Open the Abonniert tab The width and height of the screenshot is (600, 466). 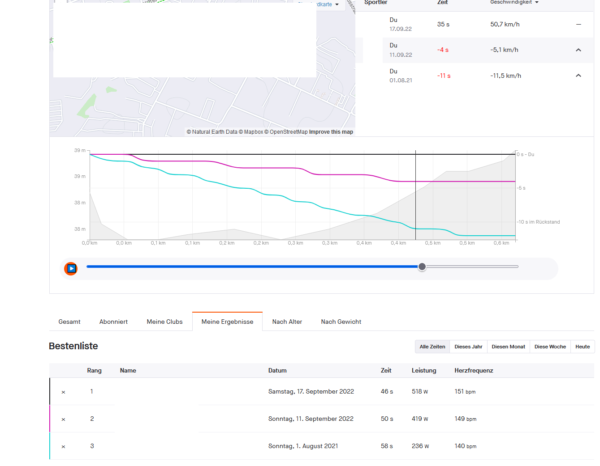click(x=113, y=322)
